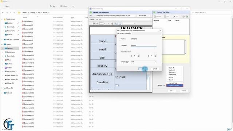Screen dimensions: 233x131
Task: Go to first page in PDF preview
Action: coord(94,23)
